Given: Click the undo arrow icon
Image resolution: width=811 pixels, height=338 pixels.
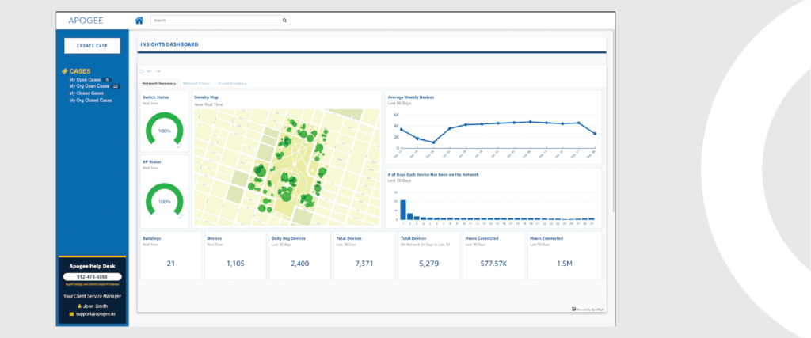Looking at the screenshot, I should click(x=150, y=71).
